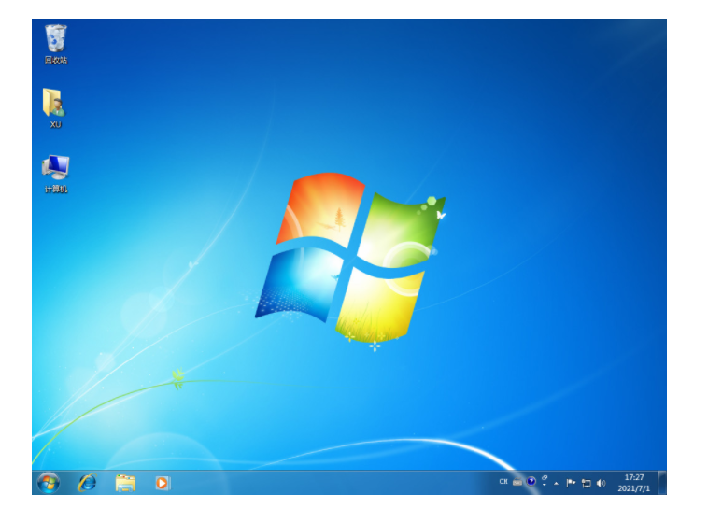Viewport: 708px width, 508px height.
Task: Click the keyboard icon in language bar
Action: pos(517,482)
